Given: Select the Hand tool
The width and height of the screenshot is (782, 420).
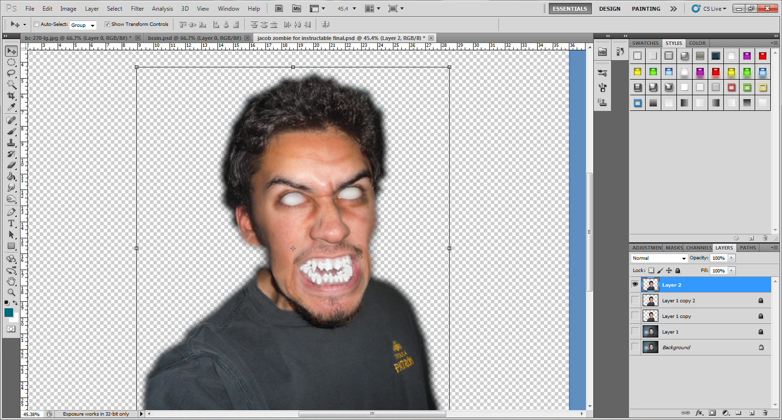Looking at the screenshot, I should tap(11, 281).
